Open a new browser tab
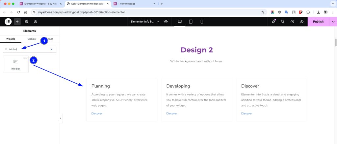Viewport: 337px width, 144px height. pos(162,4)
